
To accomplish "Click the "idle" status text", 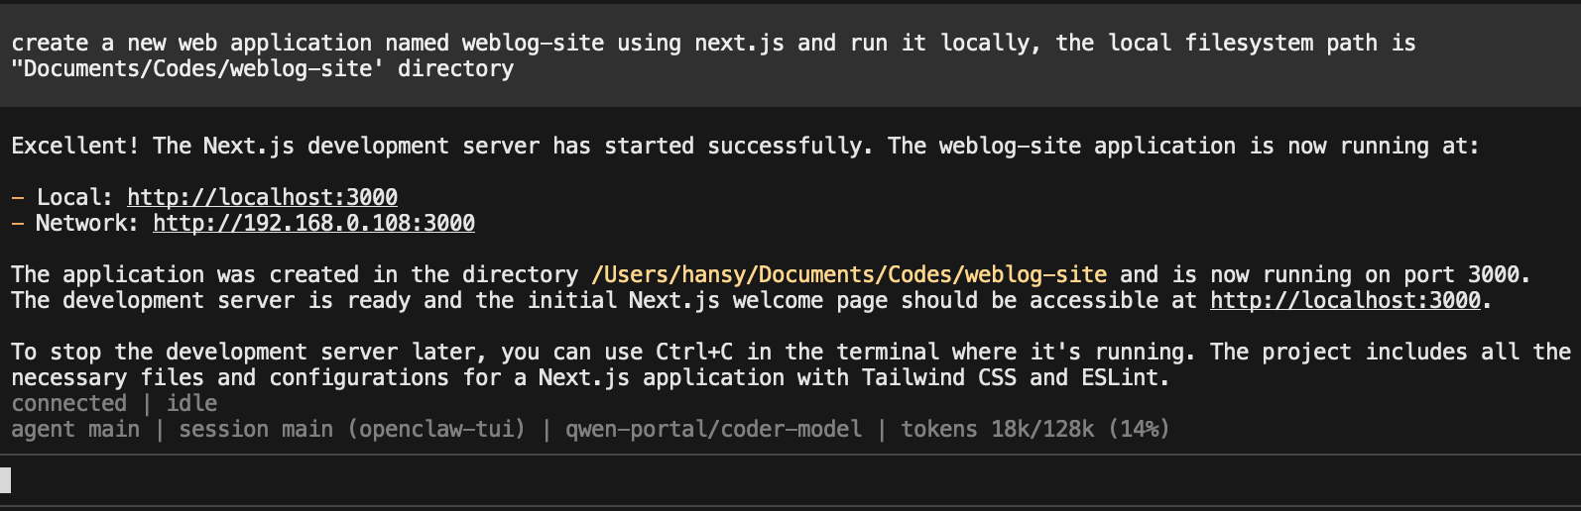I will click(191, 403).
